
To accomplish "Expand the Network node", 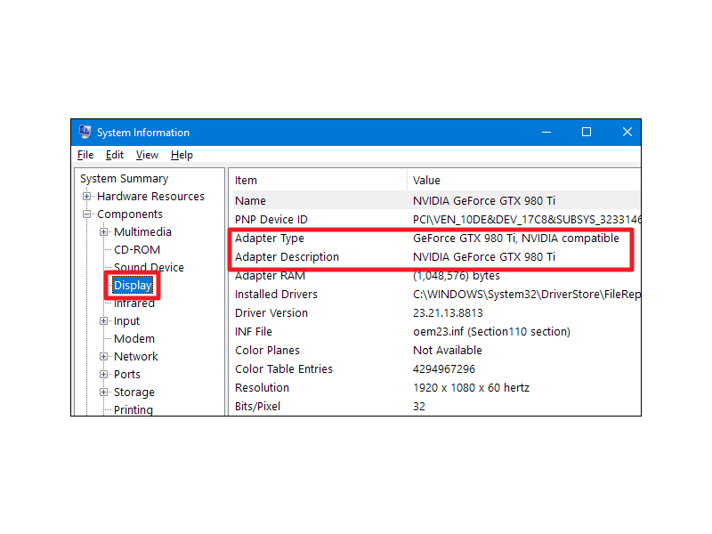I will pyautogui.click(x=103, y=357).
